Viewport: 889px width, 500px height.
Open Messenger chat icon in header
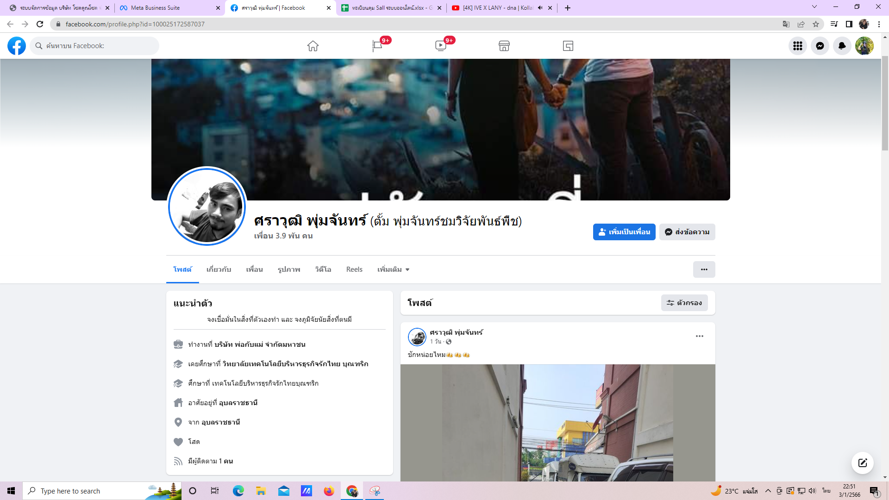(x=820, y=46)
